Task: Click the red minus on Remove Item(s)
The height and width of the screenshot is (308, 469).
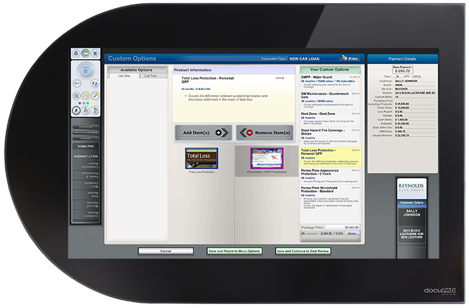Action: (x=250, y=133)
